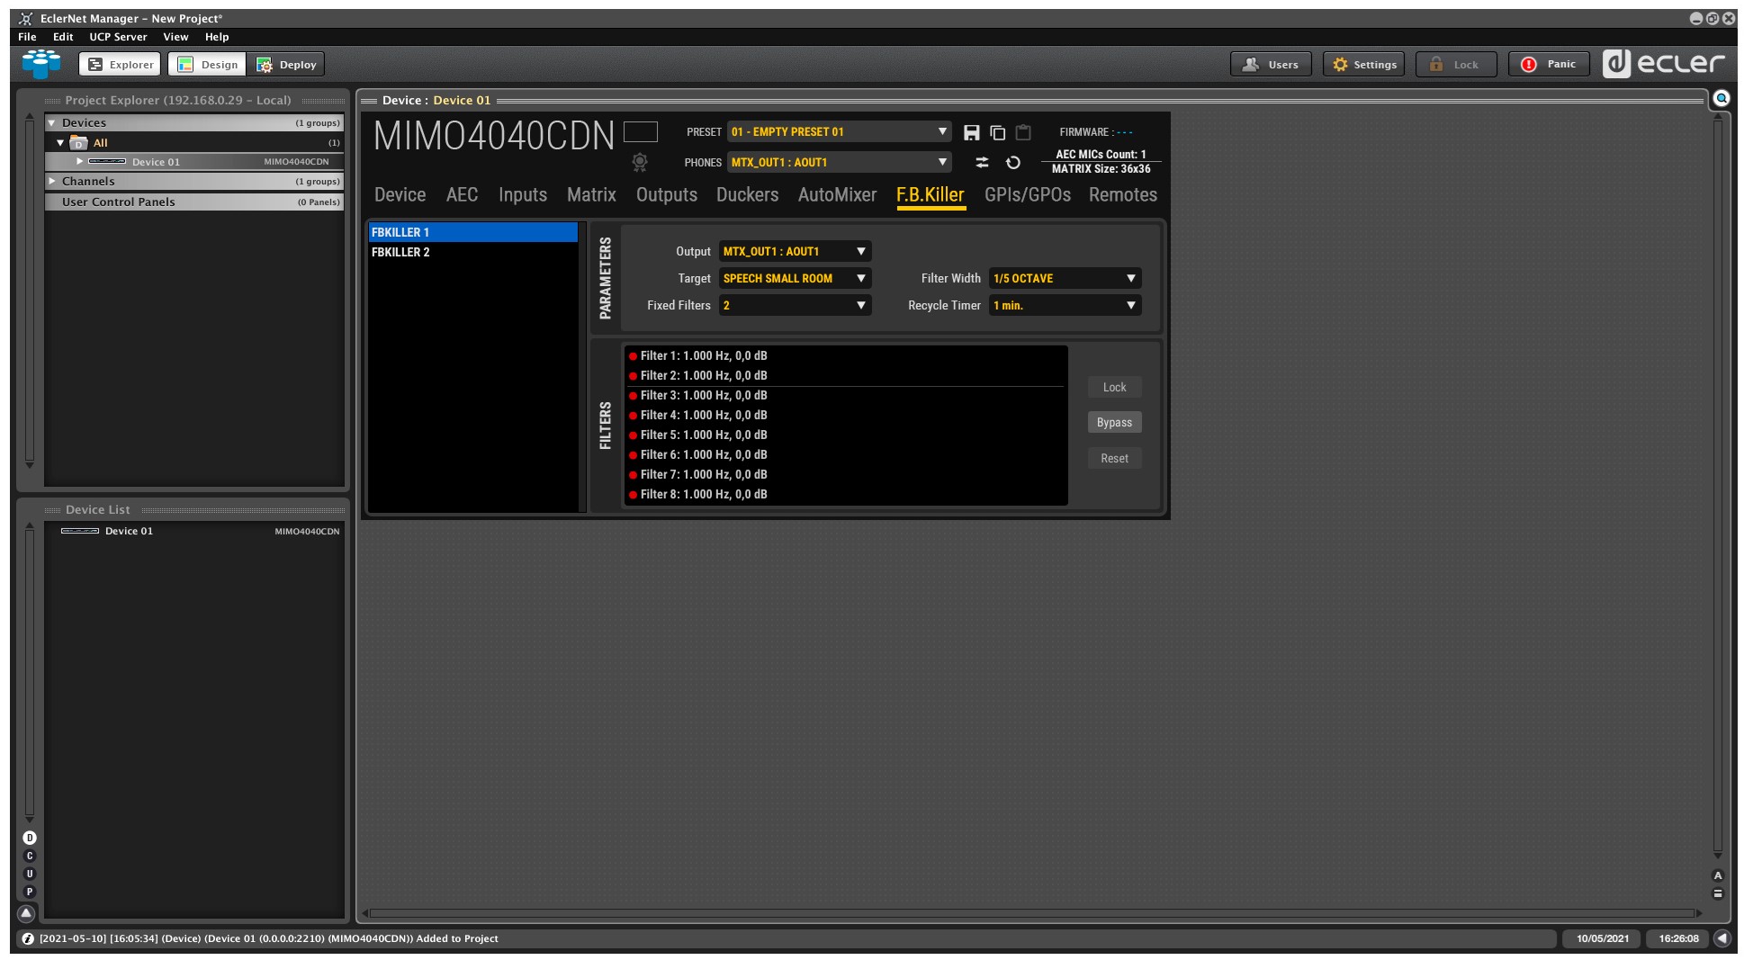Click the Ecler logo
The image size is (1744, 960).
pos(1664,63)
